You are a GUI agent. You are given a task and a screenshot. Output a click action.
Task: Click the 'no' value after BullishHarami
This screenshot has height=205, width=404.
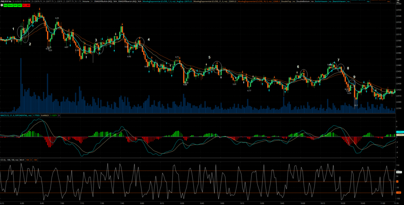[330, 1]
